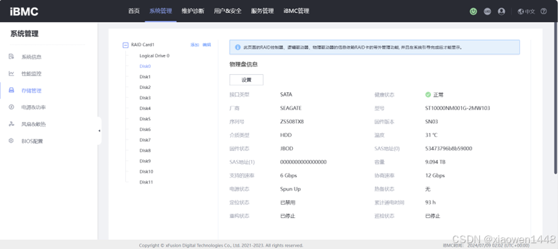558x249 pixels.
Task: Open BIOS配置 in sidebar
Action: click(x=32, y=141)
